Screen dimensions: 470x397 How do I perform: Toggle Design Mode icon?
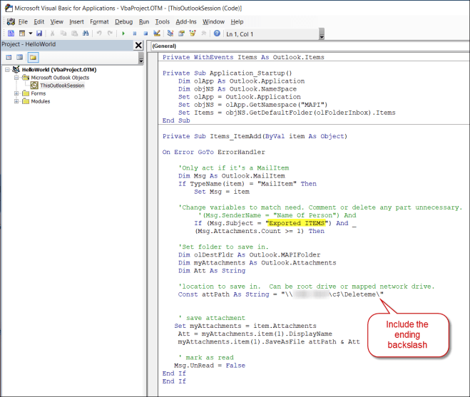click(x=157, y=33)
